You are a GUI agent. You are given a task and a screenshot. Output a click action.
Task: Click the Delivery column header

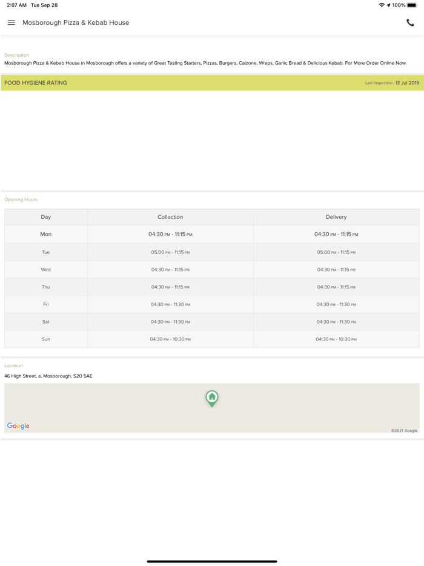(336, 217)
